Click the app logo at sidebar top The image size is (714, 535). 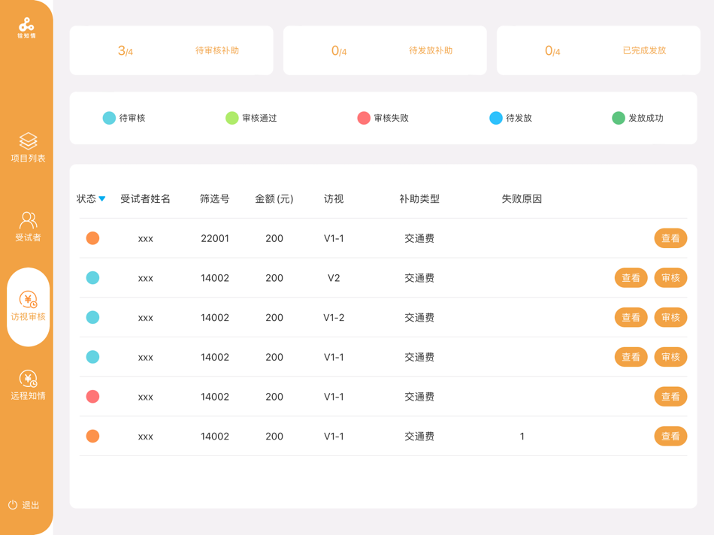point(28,24)
